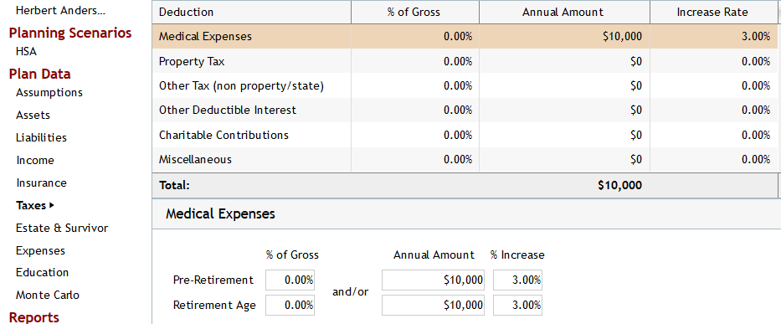The image size is (781, 324).
Task: Open the Insurance page
Action: pyautogui.click(x=41, y=183)
